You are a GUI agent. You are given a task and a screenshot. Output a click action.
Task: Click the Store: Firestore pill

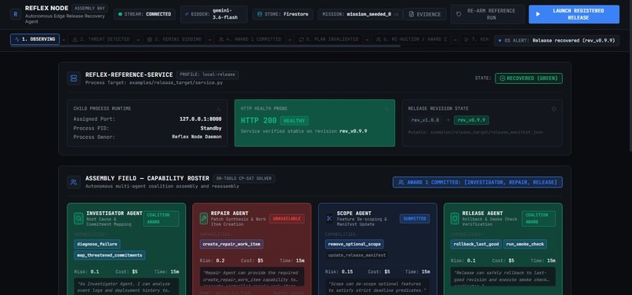click(283, 15)
